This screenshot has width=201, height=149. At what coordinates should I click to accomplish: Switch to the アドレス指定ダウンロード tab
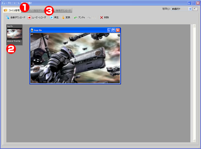(36, 11)
